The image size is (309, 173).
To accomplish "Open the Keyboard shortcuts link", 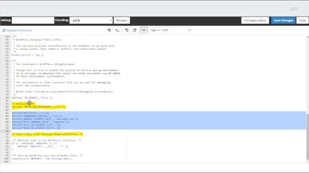I will click(19, 30).
